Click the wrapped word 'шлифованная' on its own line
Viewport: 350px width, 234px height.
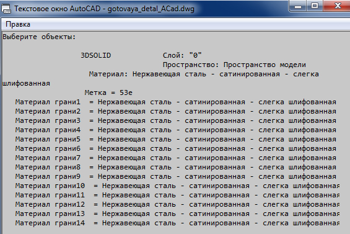pos(26,84)
